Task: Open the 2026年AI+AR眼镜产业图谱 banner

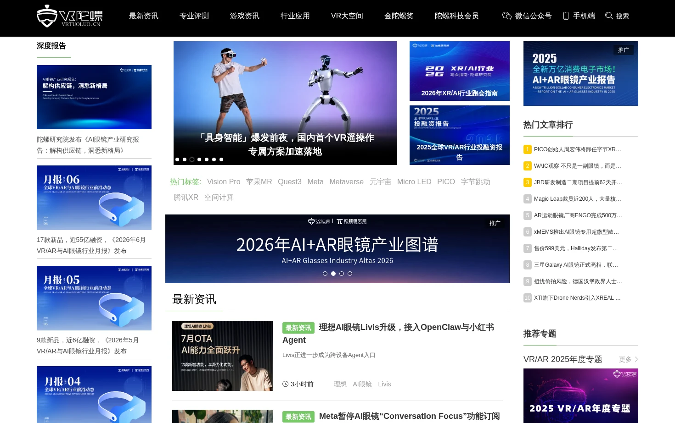Action: pyautogui.click(x=337, y=249)
